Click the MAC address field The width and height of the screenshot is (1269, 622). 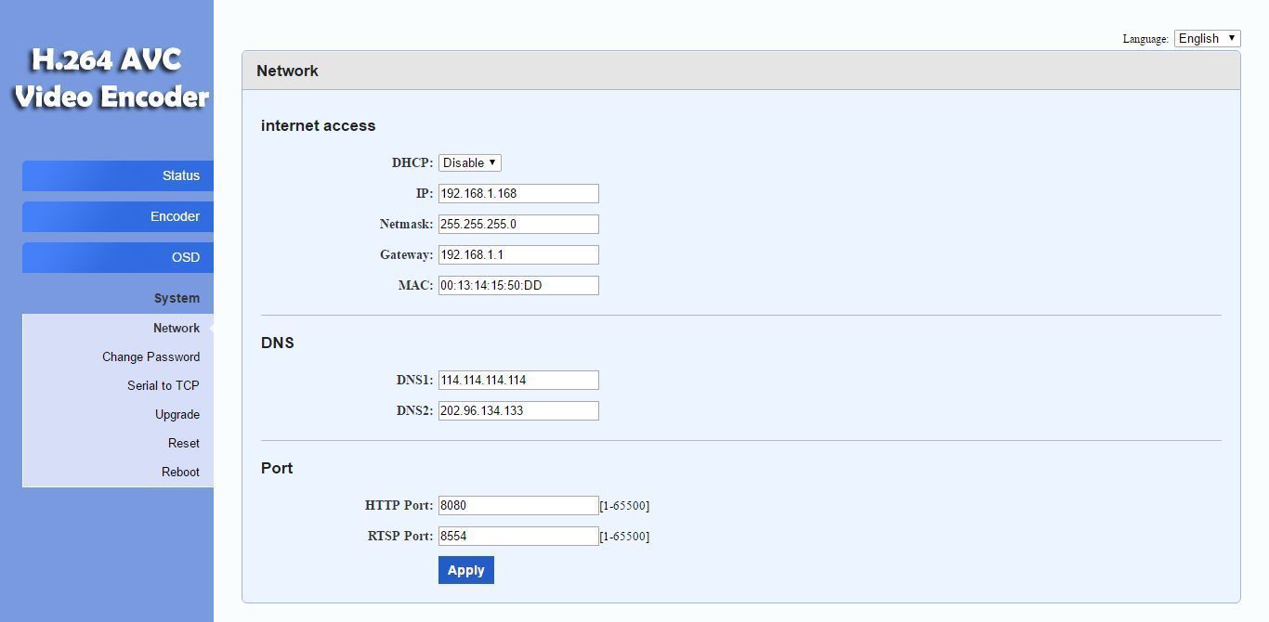517,285
